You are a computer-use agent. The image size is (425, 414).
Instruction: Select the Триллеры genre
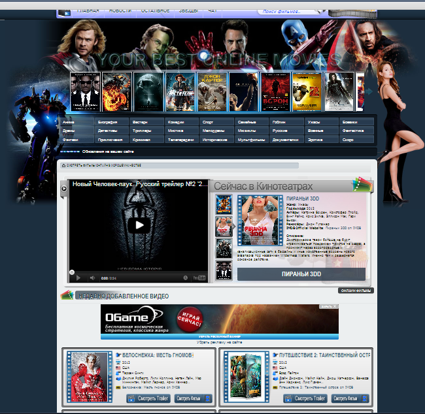pos(146,131)
